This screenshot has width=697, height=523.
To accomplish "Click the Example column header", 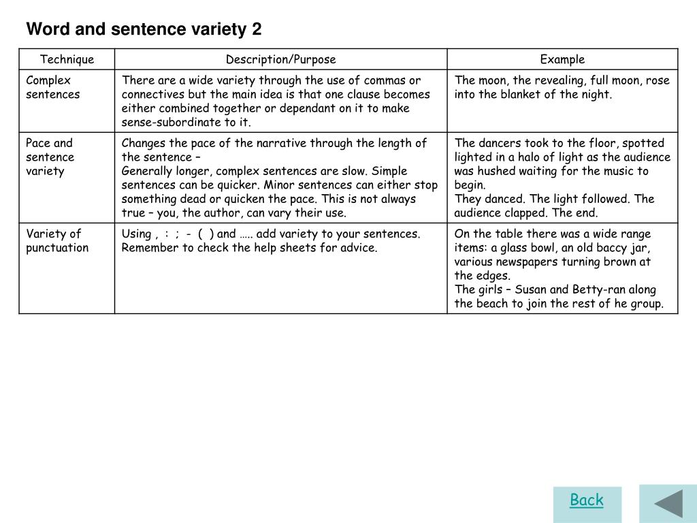I will click(x=562, y=59).
